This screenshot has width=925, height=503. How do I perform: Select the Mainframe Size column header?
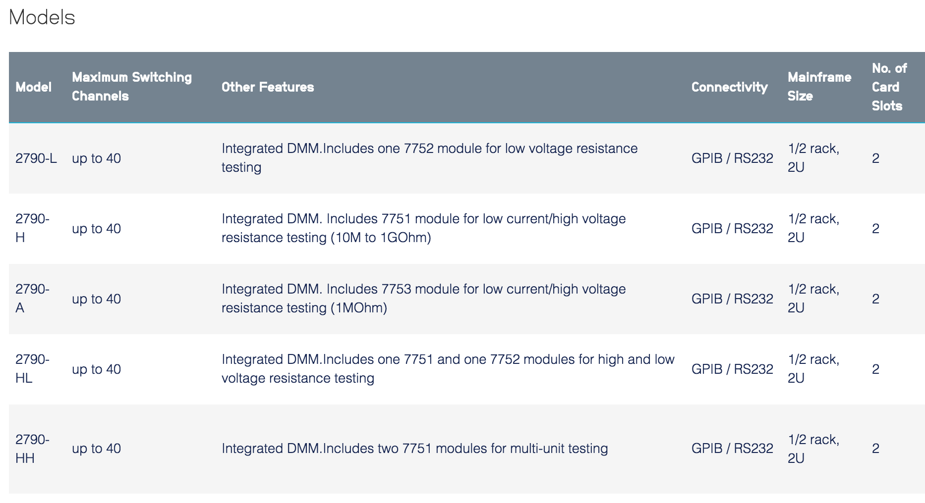click(x=819, y=87)
